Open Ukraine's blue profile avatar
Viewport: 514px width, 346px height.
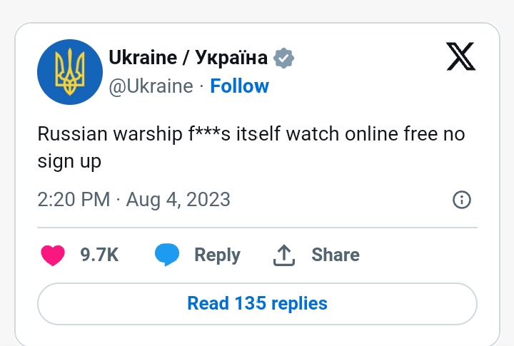point(70,72)
